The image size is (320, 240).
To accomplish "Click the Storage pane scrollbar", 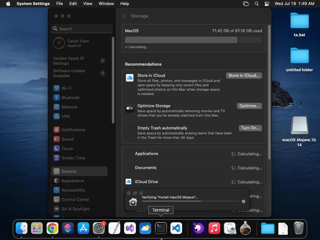I will click(x=269, y=92).
